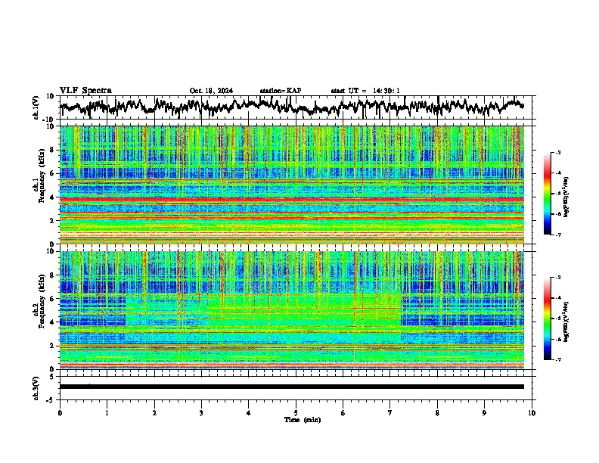Click the "9" minute tick label
Screen dimensions: 599x463
pos(484,413)
